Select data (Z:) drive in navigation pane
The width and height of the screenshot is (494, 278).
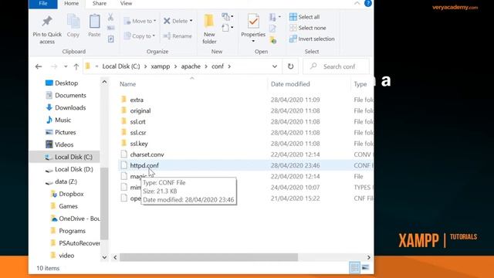(x=66, y=181)
